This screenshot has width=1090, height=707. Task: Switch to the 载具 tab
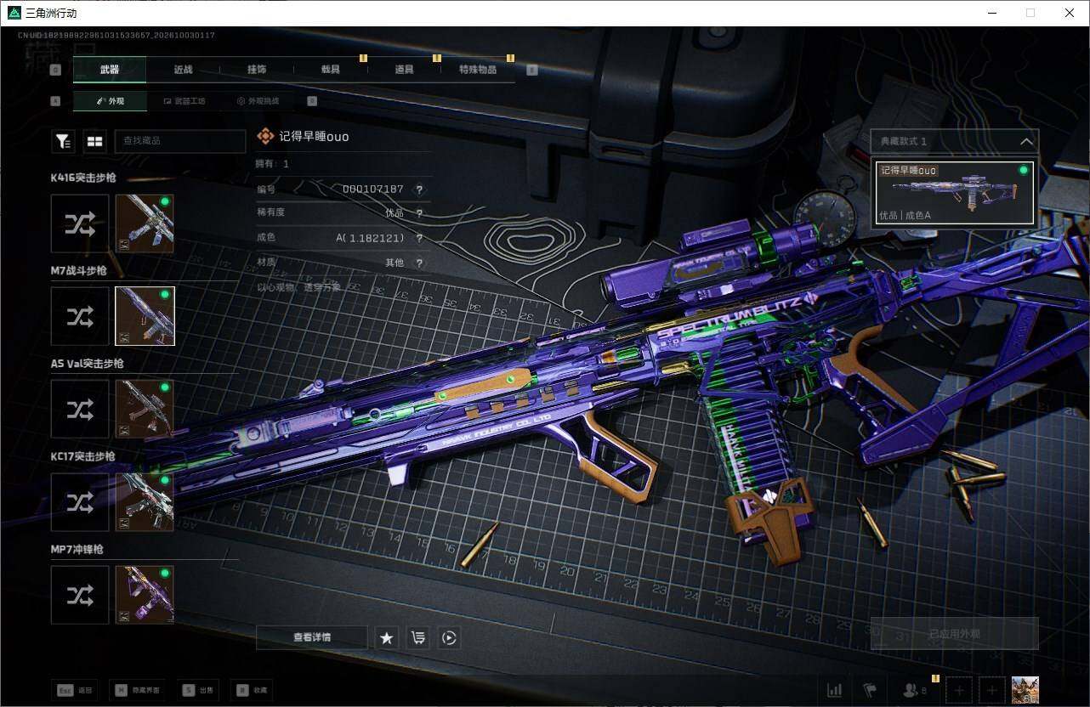tap(331, 70)
